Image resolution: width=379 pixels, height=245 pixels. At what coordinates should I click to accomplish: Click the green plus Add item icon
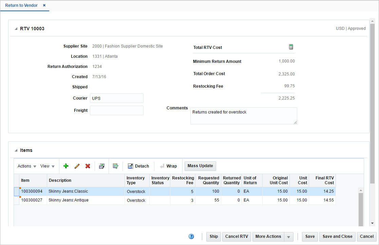[66, 166]
